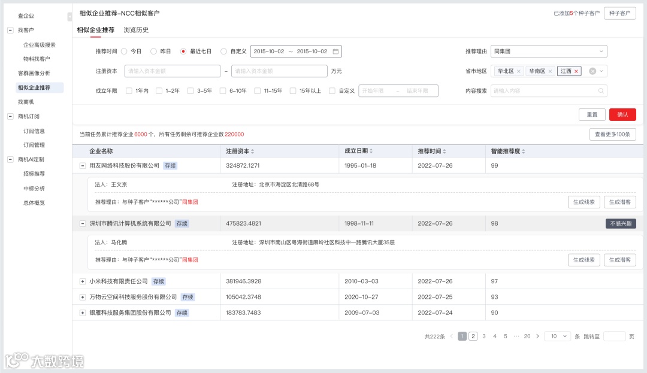Viewport: 647px width, 373px height.
Task: Collapse the 商机订阅 sidebar group
Action: 10,116
